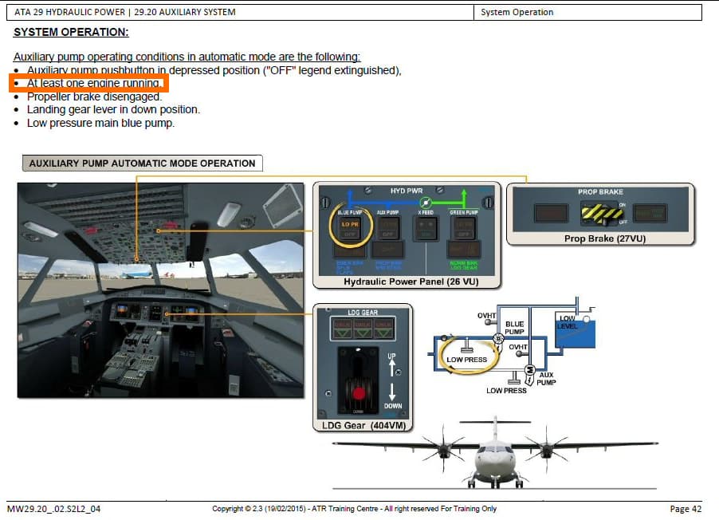This screenshot has height=520, width=719.
Task: Click the Prop Brake (27VU) caption
Action: tap(605, 238)
